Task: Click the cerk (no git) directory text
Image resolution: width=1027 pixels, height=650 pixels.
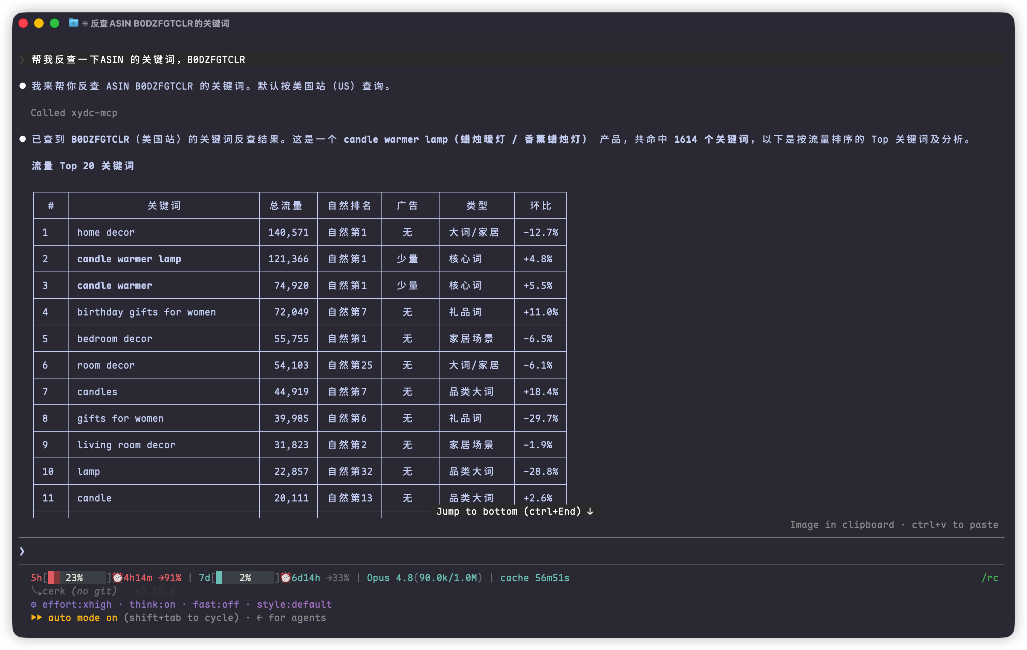Action: [79, 591]
